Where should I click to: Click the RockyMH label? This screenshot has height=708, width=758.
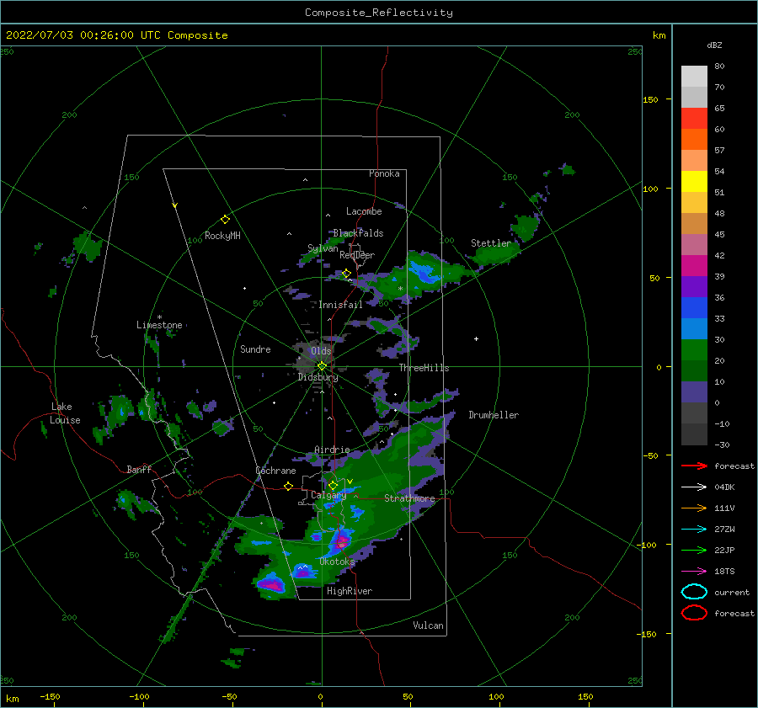click(x=222, y=236)
